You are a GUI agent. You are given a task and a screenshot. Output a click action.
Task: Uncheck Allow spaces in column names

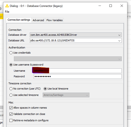tap(11, 108)
